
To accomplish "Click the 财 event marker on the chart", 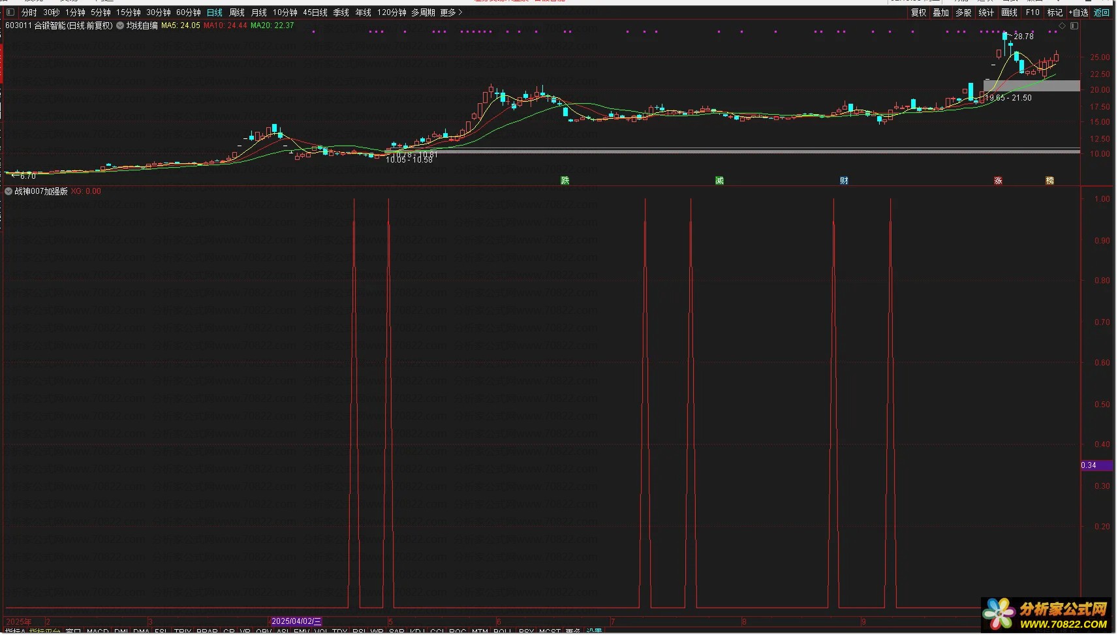I will pos(844,181).
